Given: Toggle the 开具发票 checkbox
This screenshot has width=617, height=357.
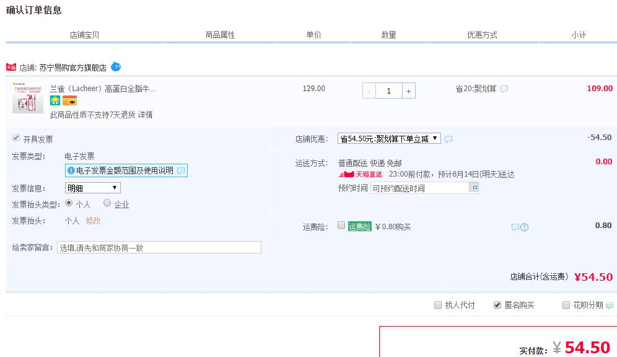Looking at the screenshot, I should pos(16,138).
